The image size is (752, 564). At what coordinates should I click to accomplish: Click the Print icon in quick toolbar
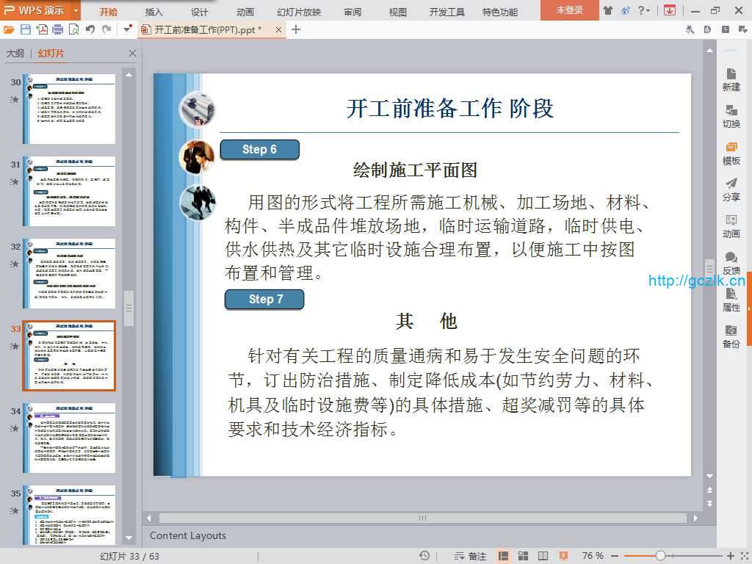58,29
